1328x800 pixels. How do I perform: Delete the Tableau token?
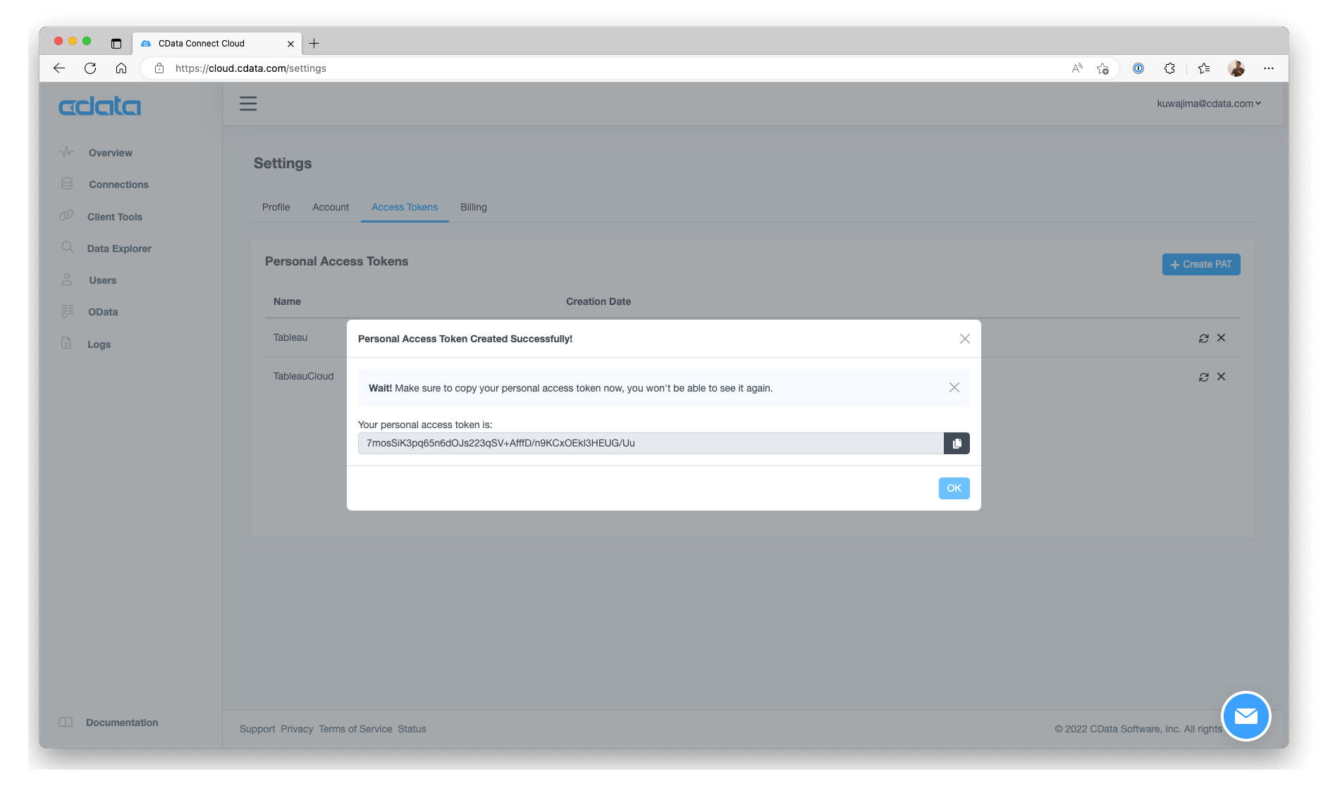pos(1221,338)
